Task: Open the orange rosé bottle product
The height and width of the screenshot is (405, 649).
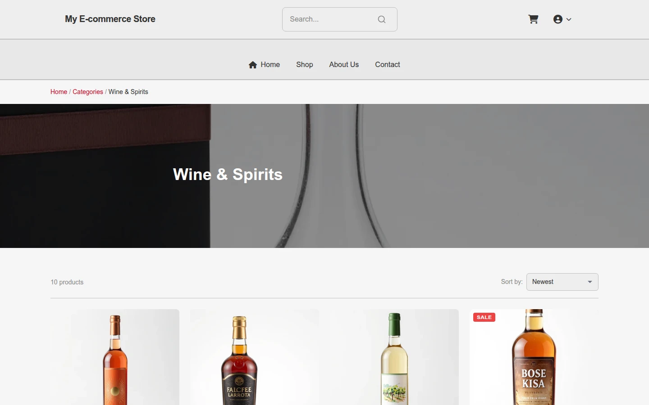Action: [x=115, y=357]
